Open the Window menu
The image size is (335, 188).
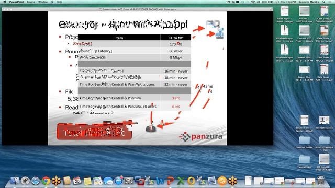point(43,2)
